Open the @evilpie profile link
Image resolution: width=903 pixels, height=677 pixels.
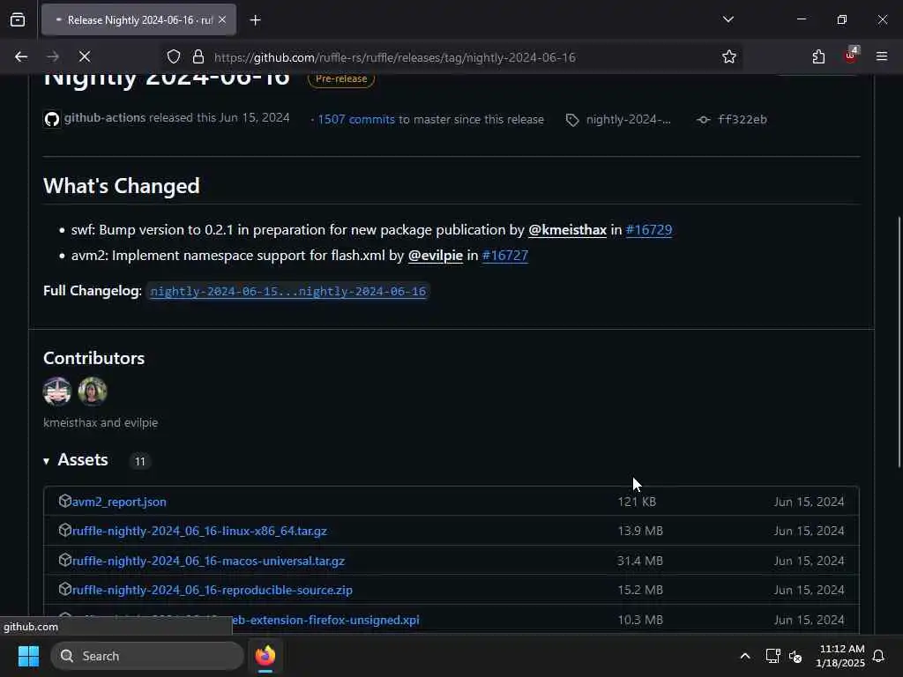(x=436, y=255)
